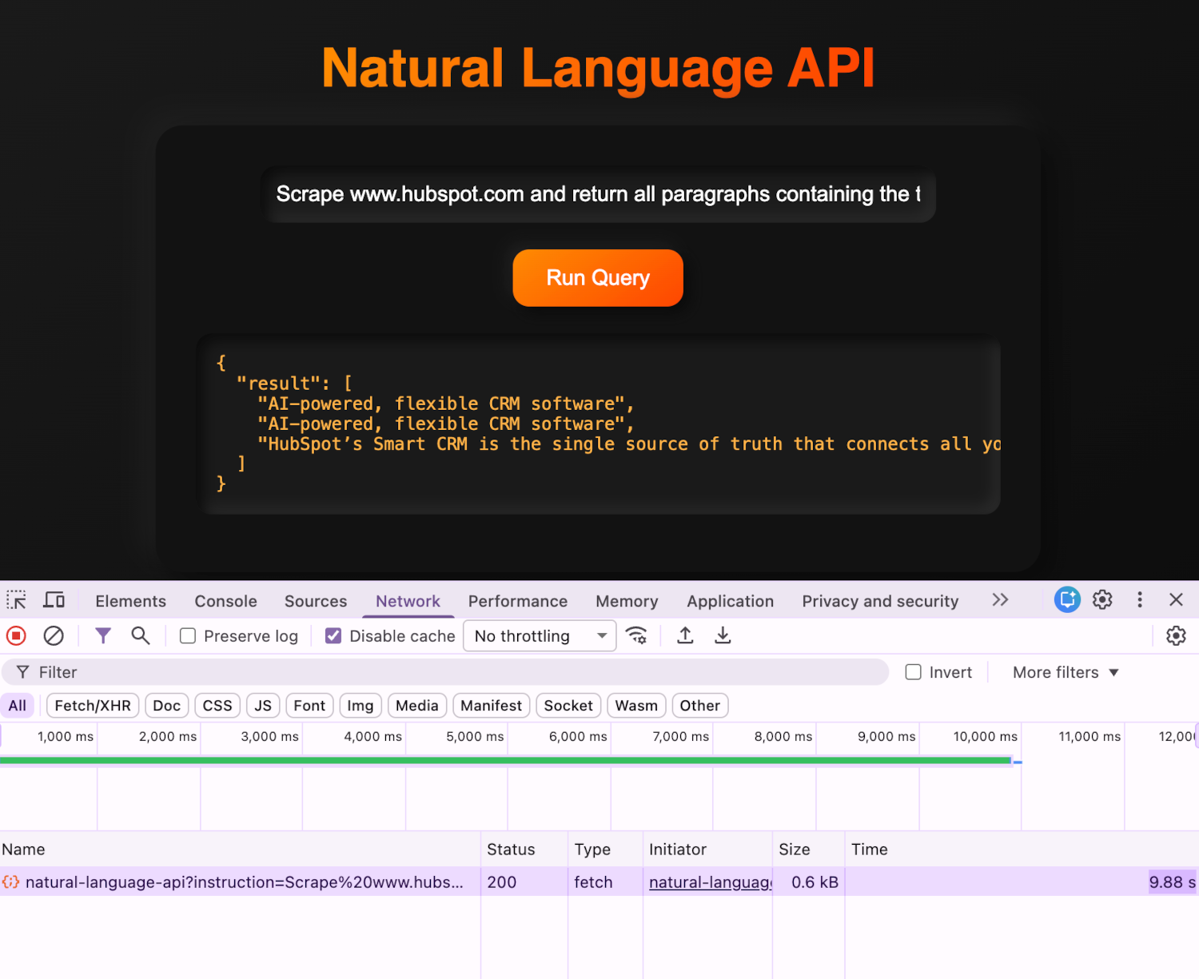1199x979 pixels.
Task: Select the inspect element tool in DevTools
Action: [16, 599]
